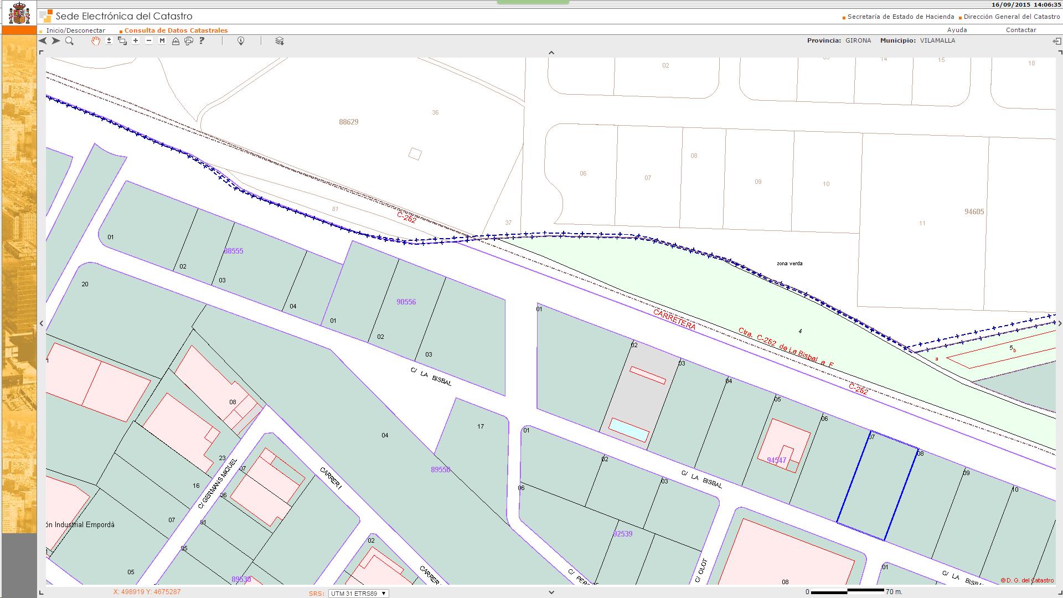Zoom out with the minus button
This screenshot has height=598, width=1063.
149,41
